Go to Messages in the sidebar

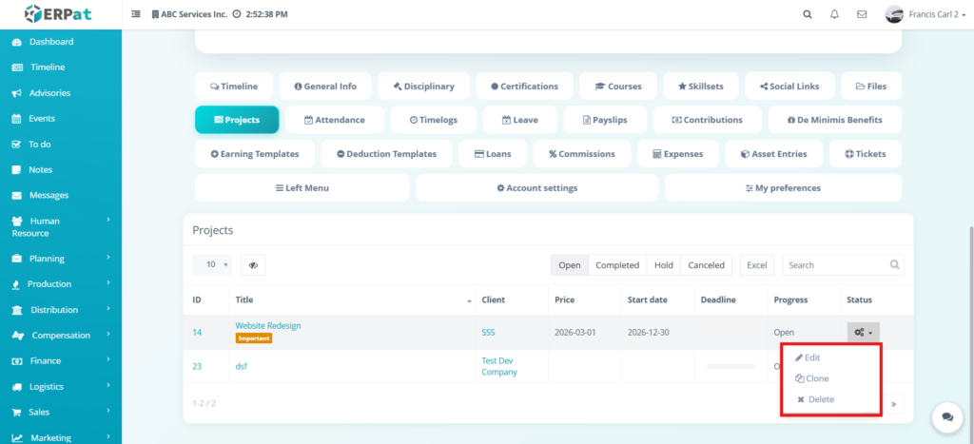click(49, 195)
